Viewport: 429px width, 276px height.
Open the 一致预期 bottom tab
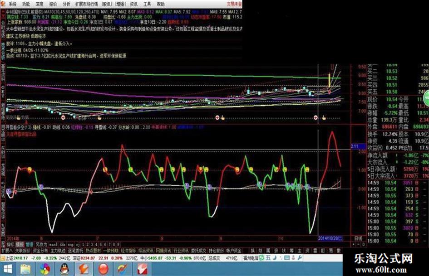(x=111, y=250)
